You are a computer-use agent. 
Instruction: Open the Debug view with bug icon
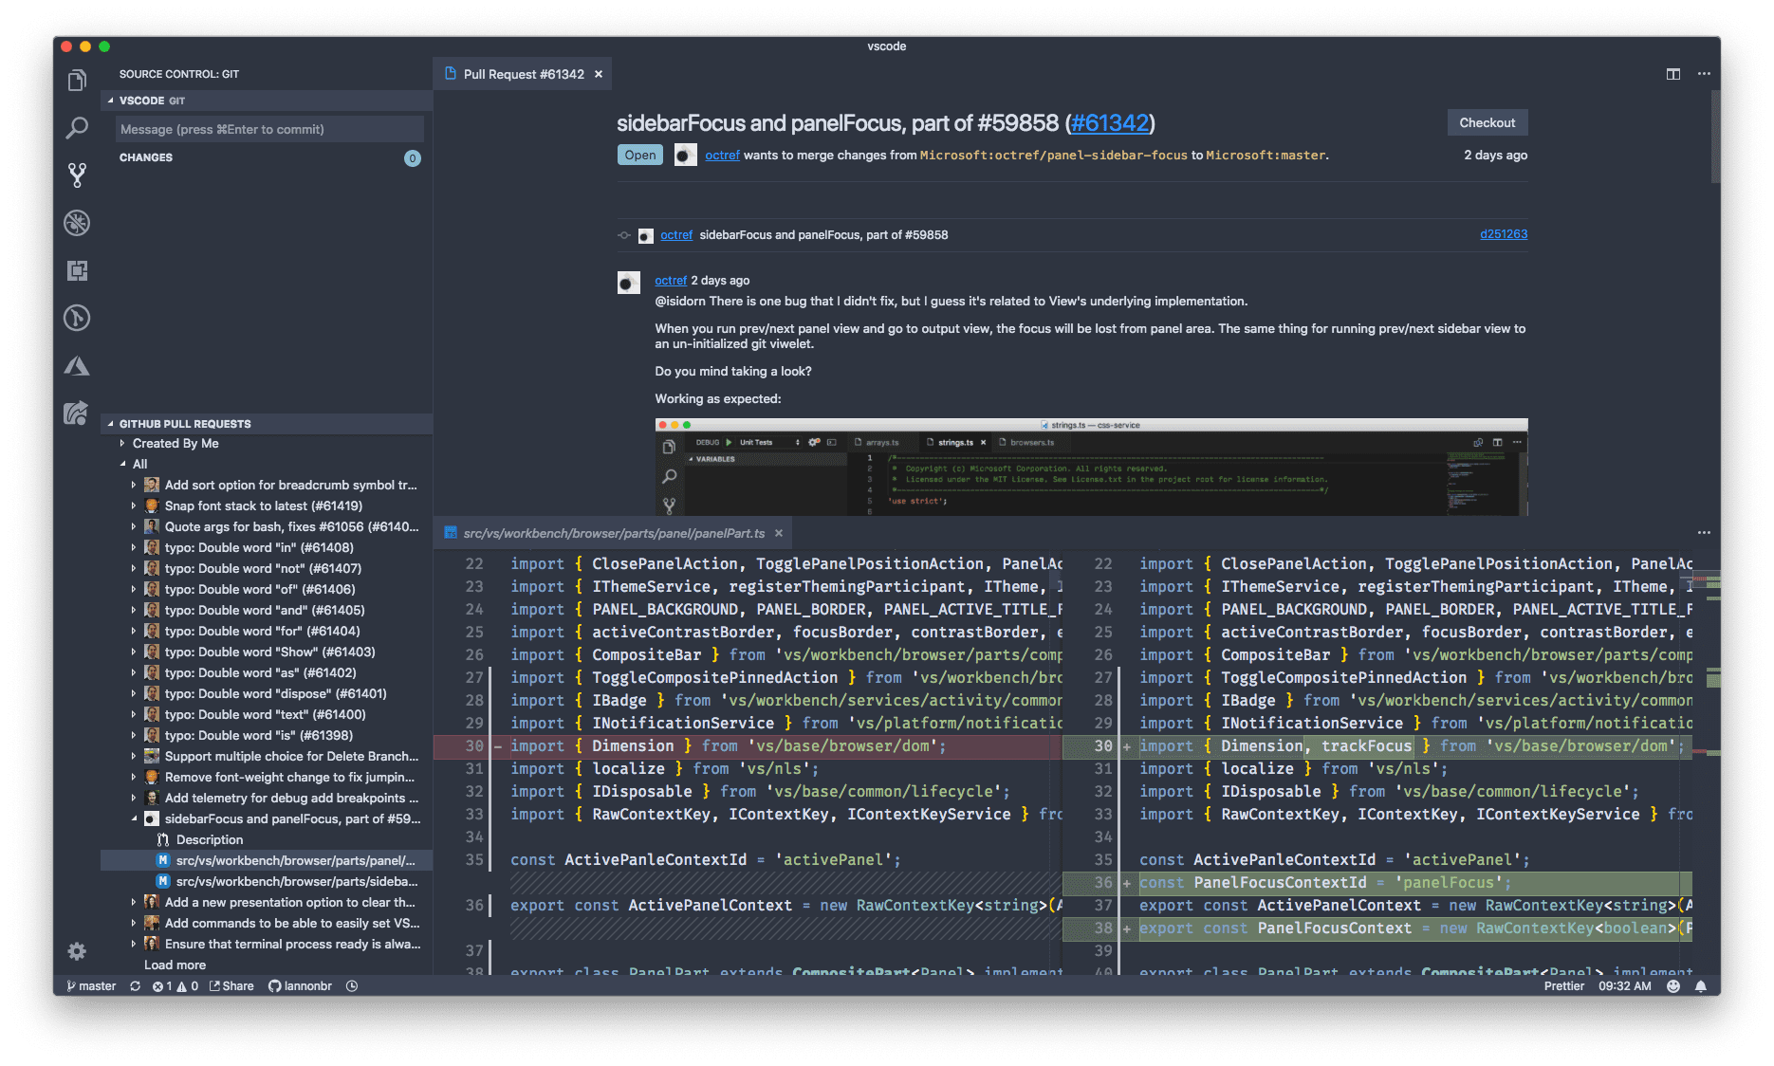coord(77,223)
